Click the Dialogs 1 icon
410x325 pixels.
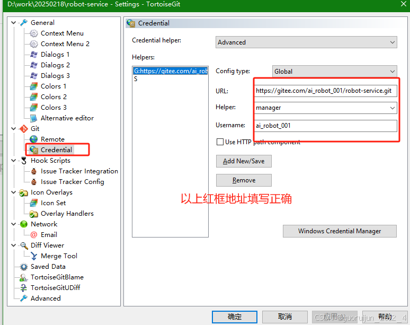click(34, 55)
